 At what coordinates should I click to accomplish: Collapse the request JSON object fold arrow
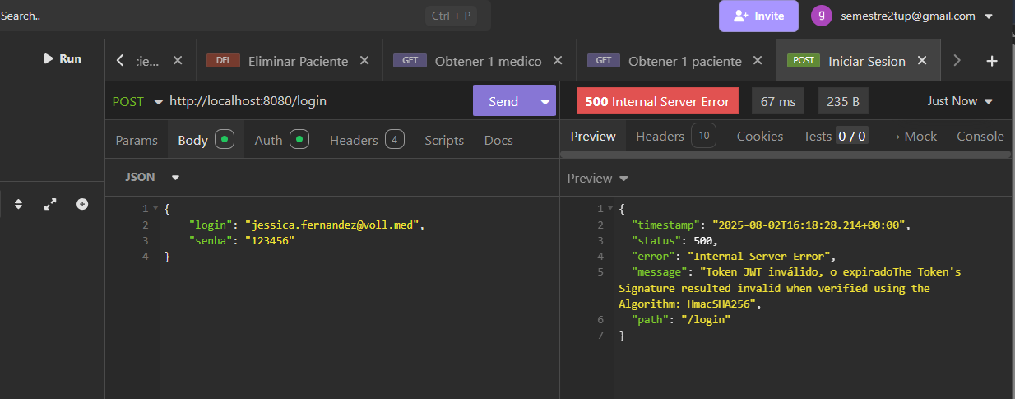pos(155,209)
